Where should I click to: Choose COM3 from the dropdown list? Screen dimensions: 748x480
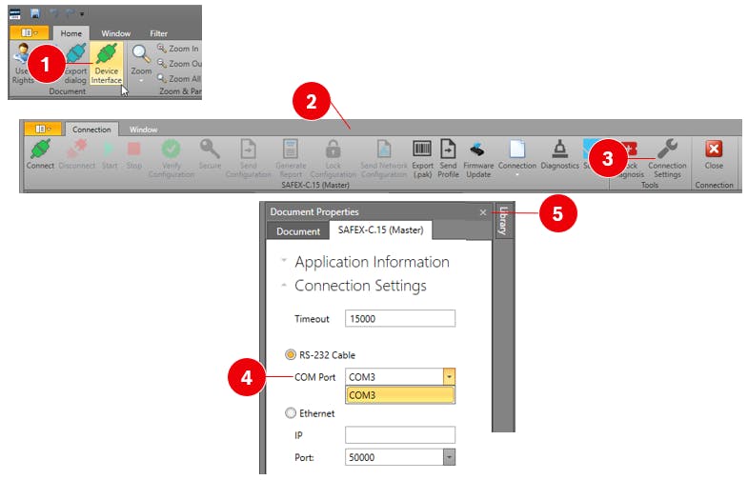click(x=400, y=395)
